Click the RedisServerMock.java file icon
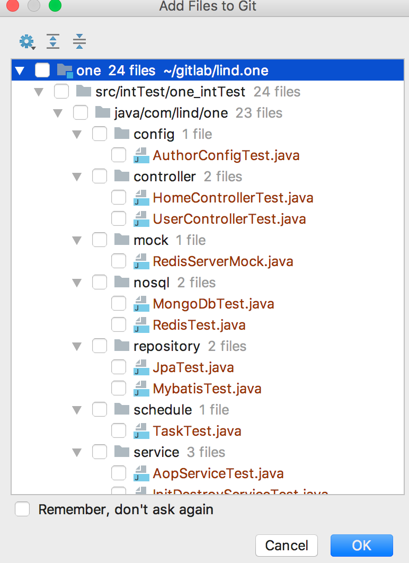Image resolution: width=409 pixels, height=563 pixels. [x=140, y=261]
